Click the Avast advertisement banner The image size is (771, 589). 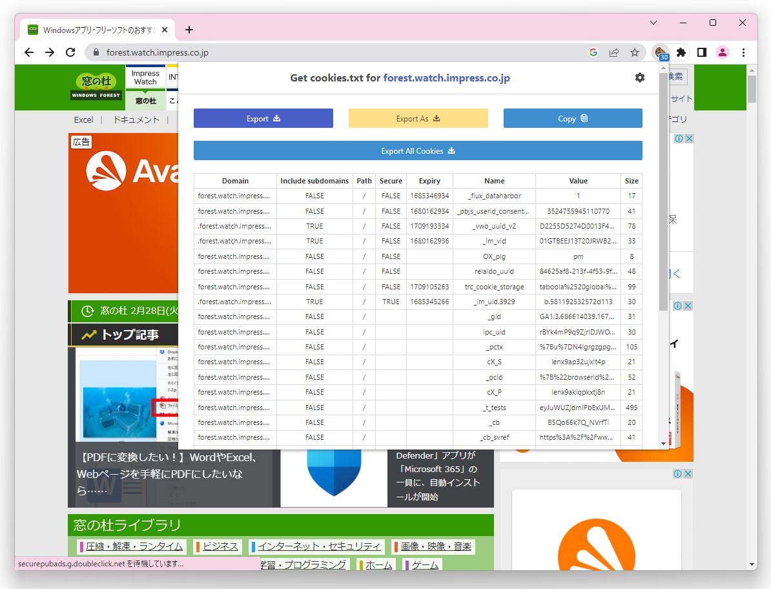coord(123,213)
